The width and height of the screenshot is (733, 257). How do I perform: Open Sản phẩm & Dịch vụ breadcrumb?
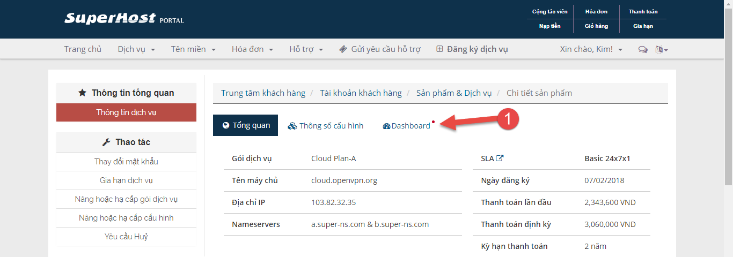pos(453,93)
